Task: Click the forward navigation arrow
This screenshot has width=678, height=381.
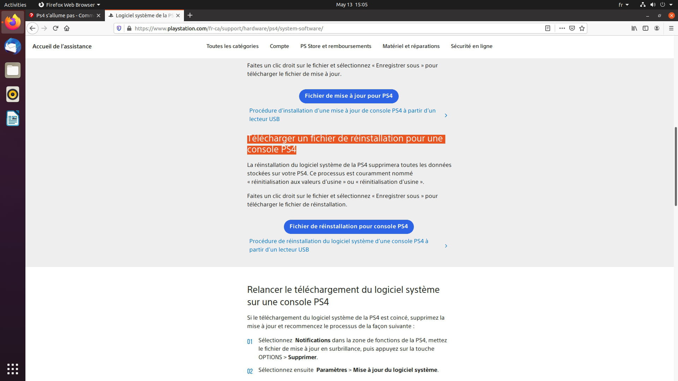Action: [44, 28]
